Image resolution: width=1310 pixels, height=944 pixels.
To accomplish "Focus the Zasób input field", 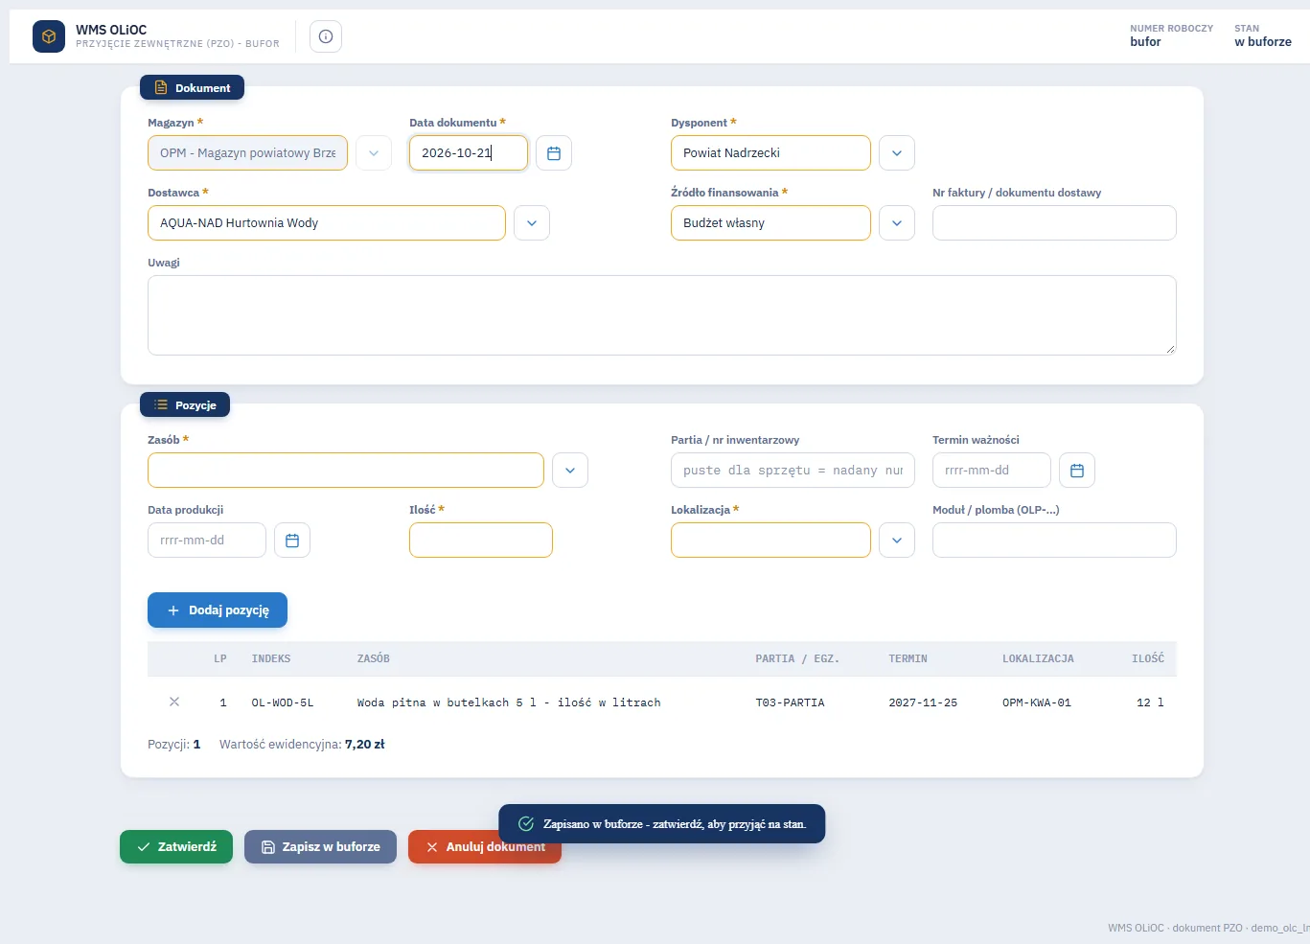I will (346, 471).
